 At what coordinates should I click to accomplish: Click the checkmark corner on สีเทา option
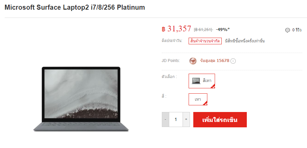(x=213, y=87)
